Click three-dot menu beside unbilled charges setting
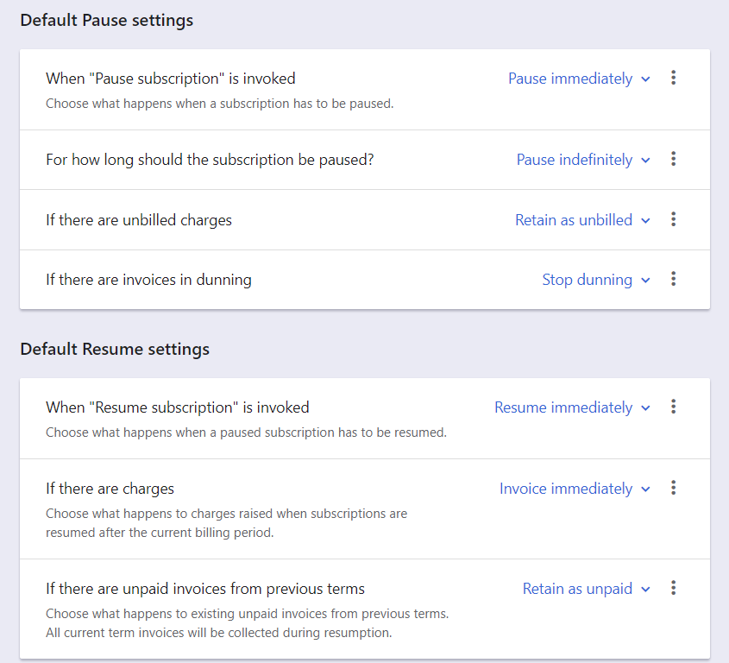This screenshot has height=663, width=729. (x=674, y=220)
